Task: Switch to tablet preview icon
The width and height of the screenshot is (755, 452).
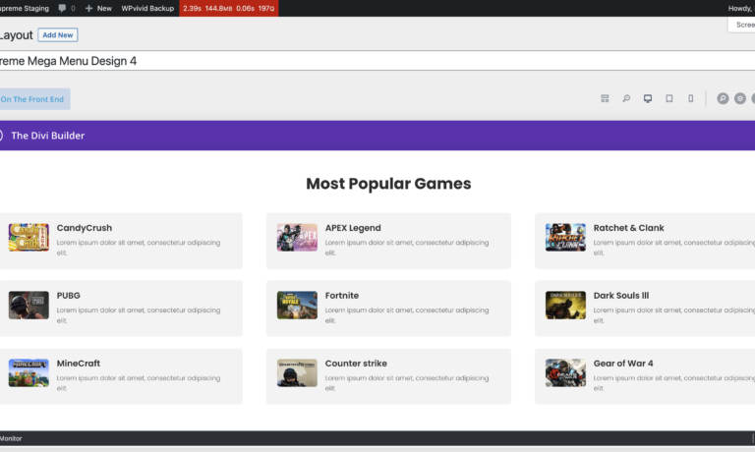Action: (x=669, y=98)
